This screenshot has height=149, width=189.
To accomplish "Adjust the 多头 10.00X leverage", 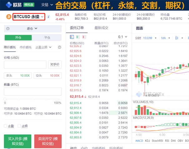I will pos(18,75).
